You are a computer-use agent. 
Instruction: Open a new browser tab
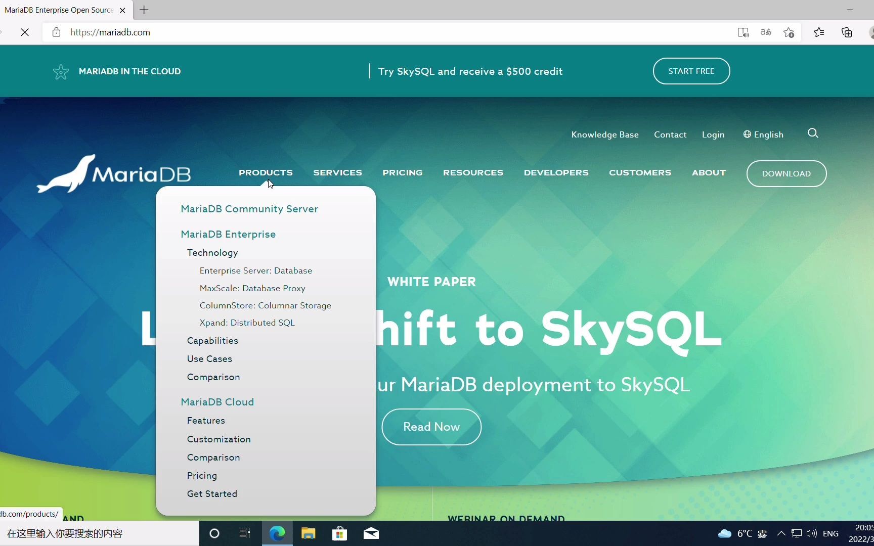click(x=144, y=10)
